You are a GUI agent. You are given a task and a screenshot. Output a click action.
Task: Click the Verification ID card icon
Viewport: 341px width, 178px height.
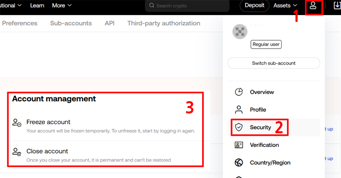click(239, 145)
